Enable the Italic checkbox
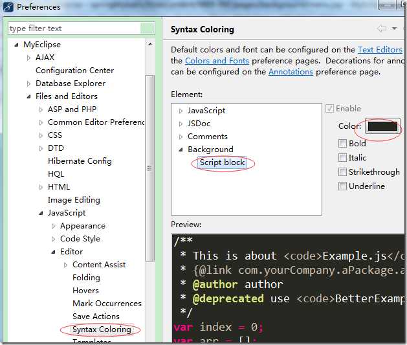Screen dimensions: 407x345 click(342, 157)
